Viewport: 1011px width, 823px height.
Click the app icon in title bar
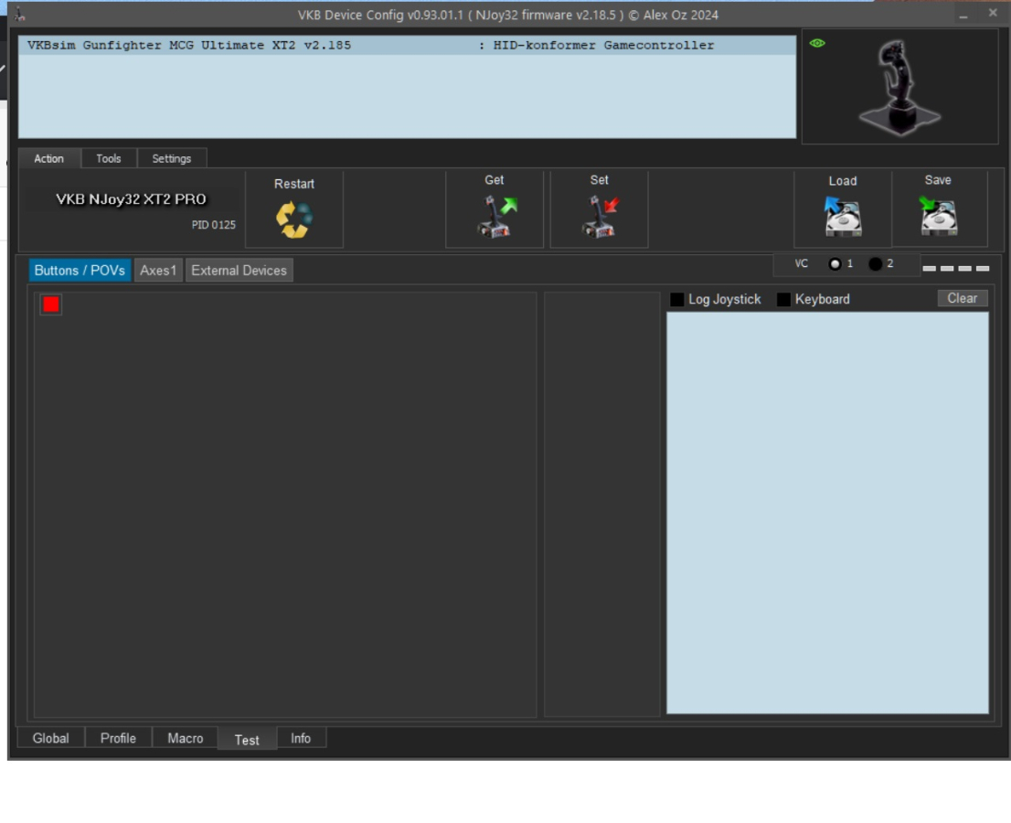pos(19,15)
